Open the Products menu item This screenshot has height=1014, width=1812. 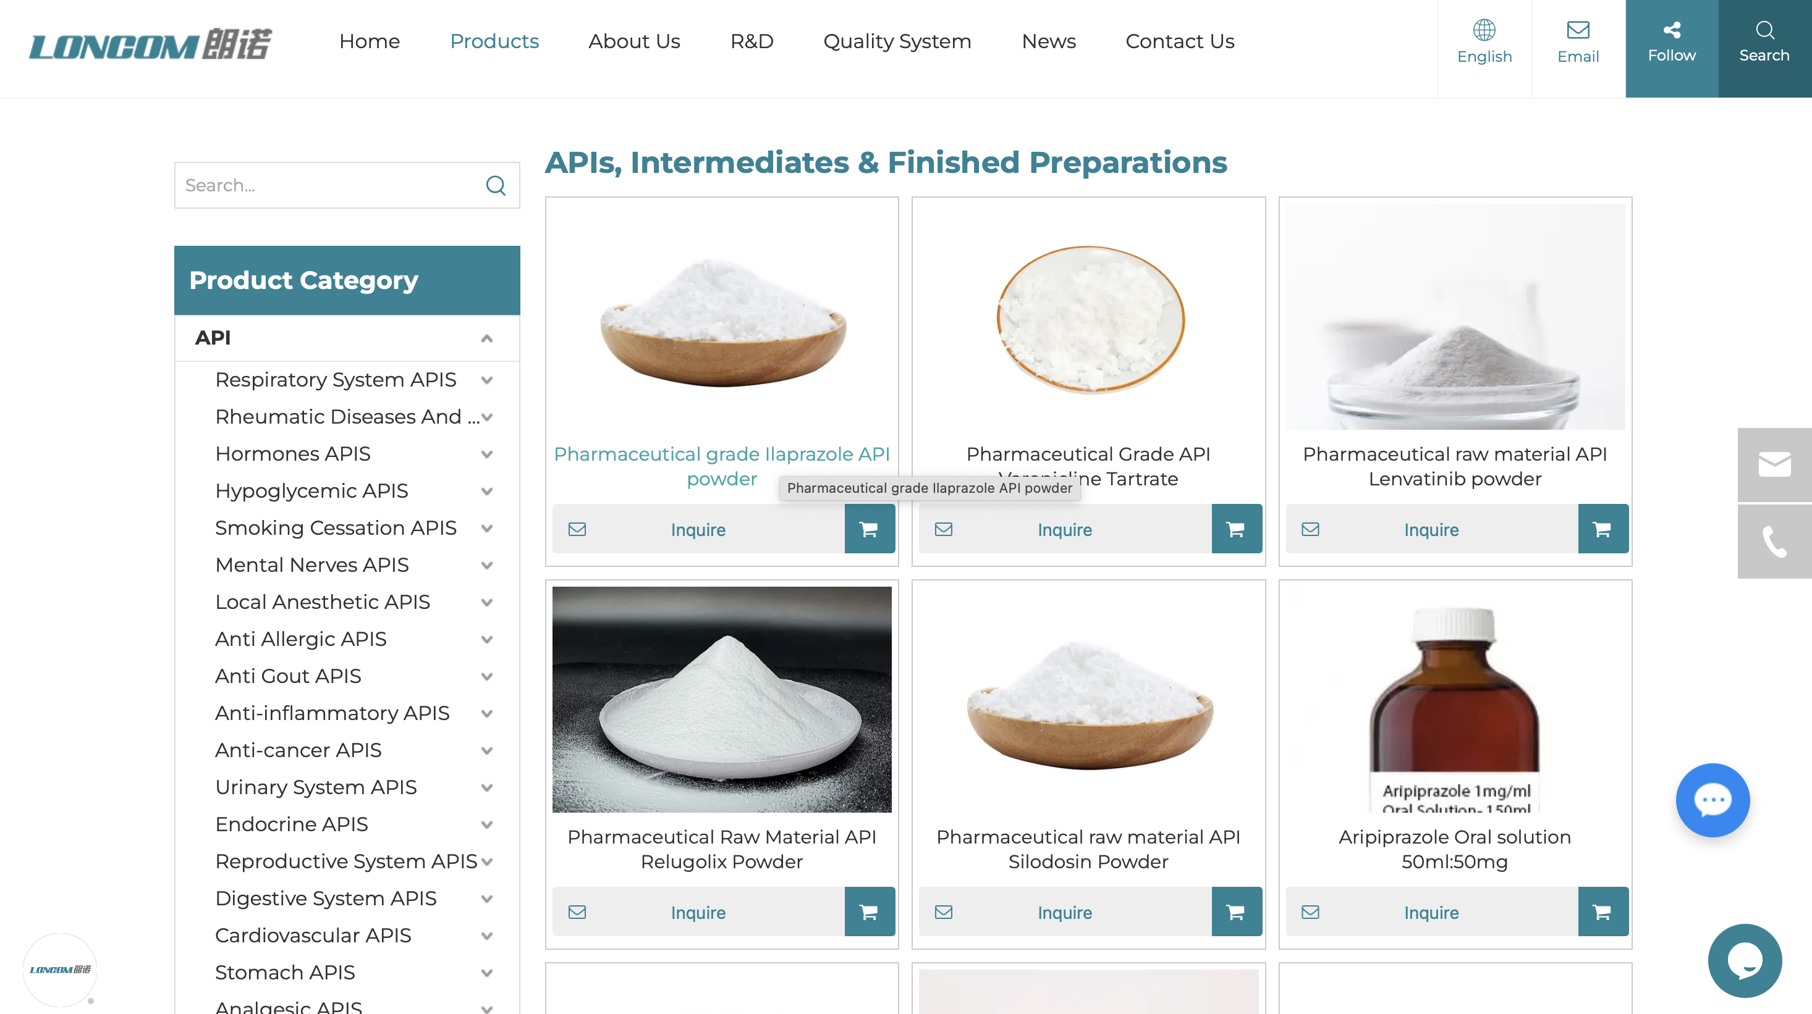coord(494,41)
